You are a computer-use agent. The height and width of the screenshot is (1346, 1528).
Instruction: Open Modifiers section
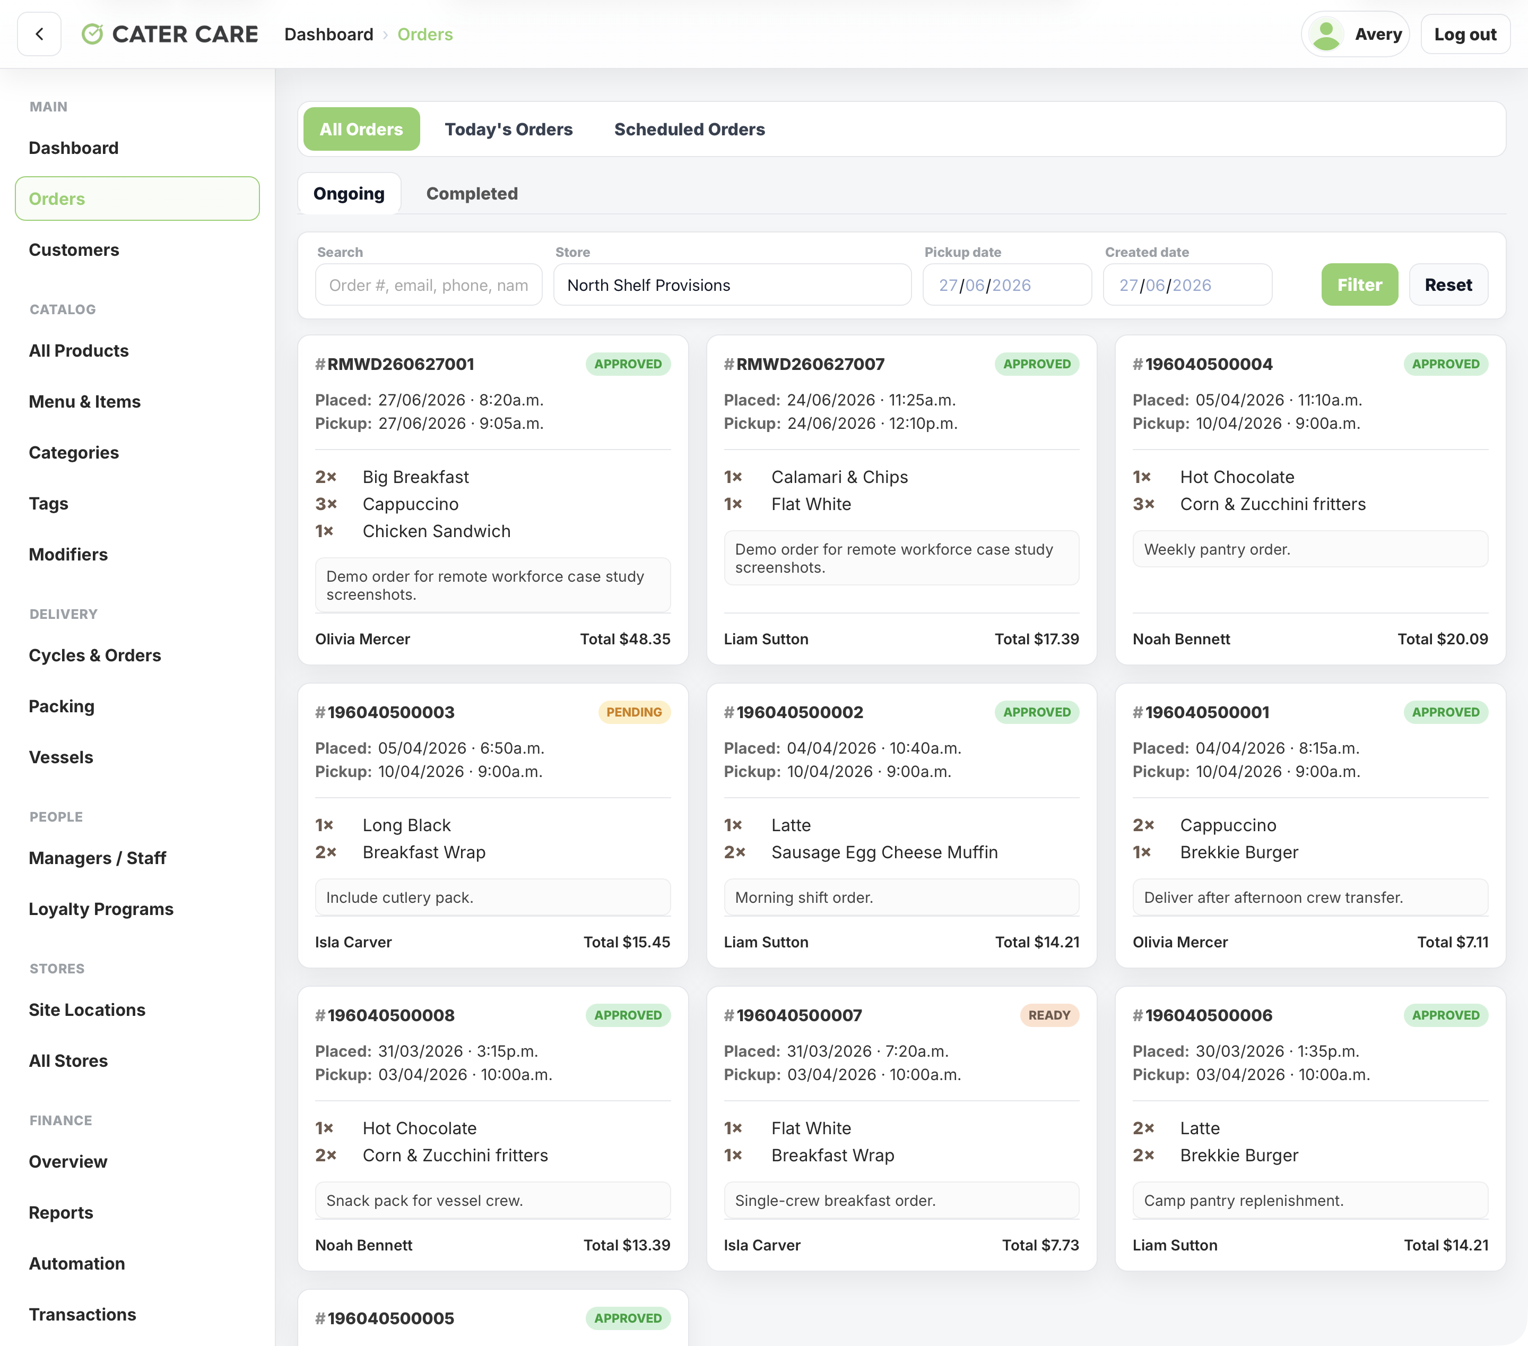[x=137, y=554]
